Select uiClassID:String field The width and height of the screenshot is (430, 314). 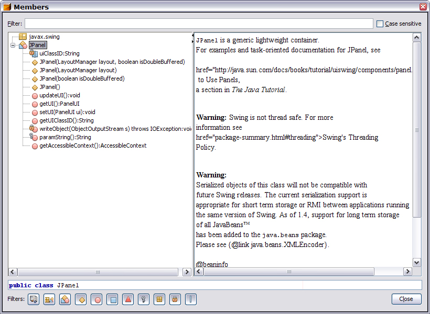tap(59, 54)
